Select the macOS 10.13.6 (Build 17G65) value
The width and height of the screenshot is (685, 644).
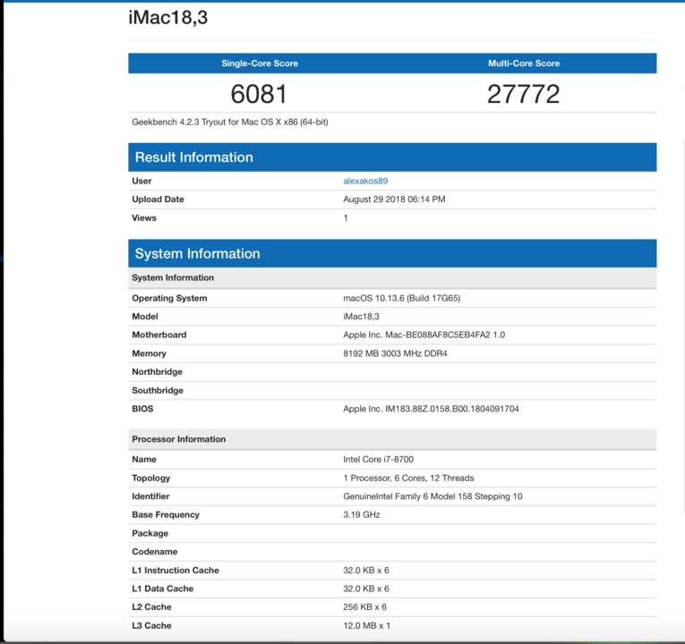[401, 299]
